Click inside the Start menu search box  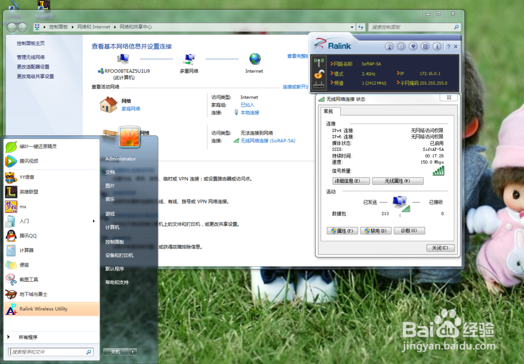click(50, 351)
